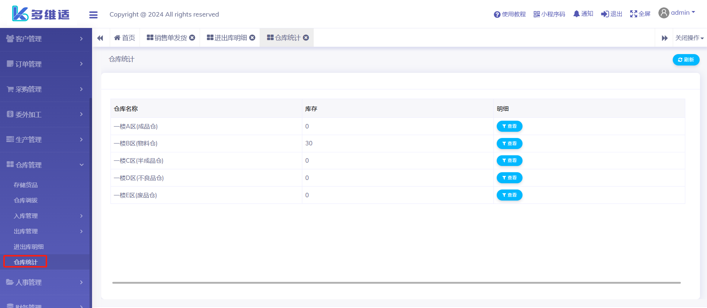Open the 通知 bell notifications
Image resolution: width=707 pixels, height=308 pixels.
(576, 14)
